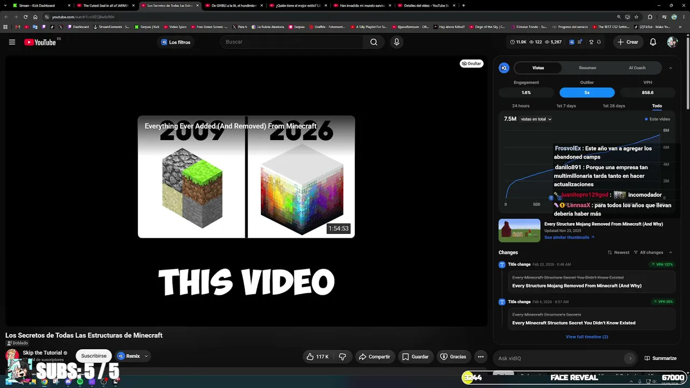Open Chrome from the Windows taskbar
This screenshot has height=388, width=690.
(x=44, y=382)
